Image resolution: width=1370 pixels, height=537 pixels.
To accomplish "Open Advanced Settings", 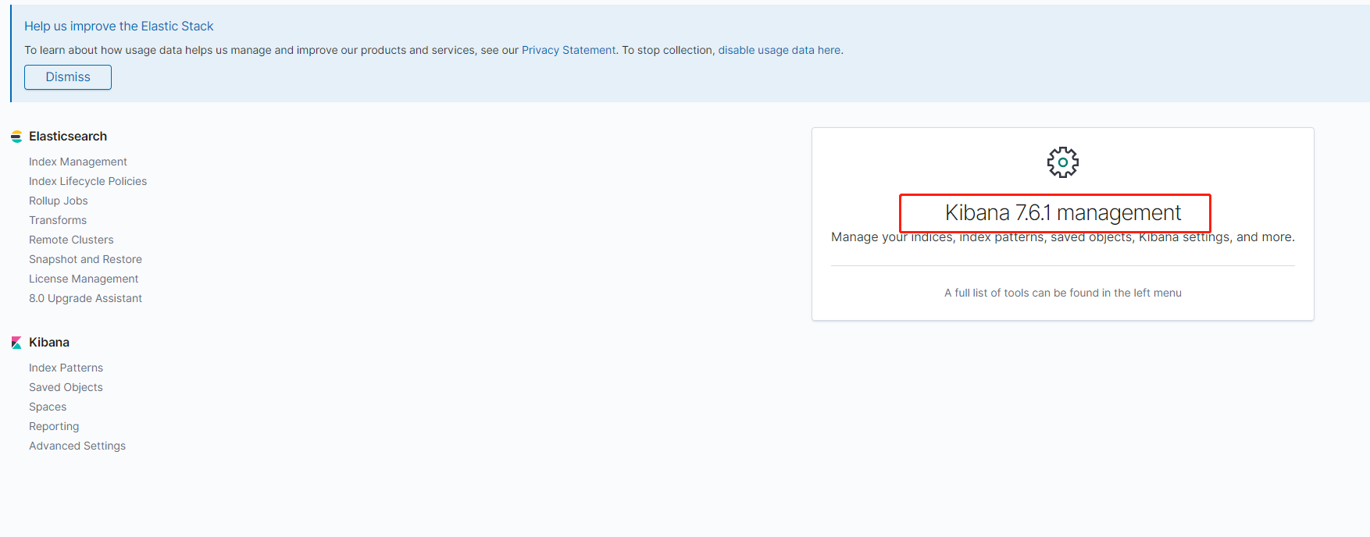I will coord(77,446).
